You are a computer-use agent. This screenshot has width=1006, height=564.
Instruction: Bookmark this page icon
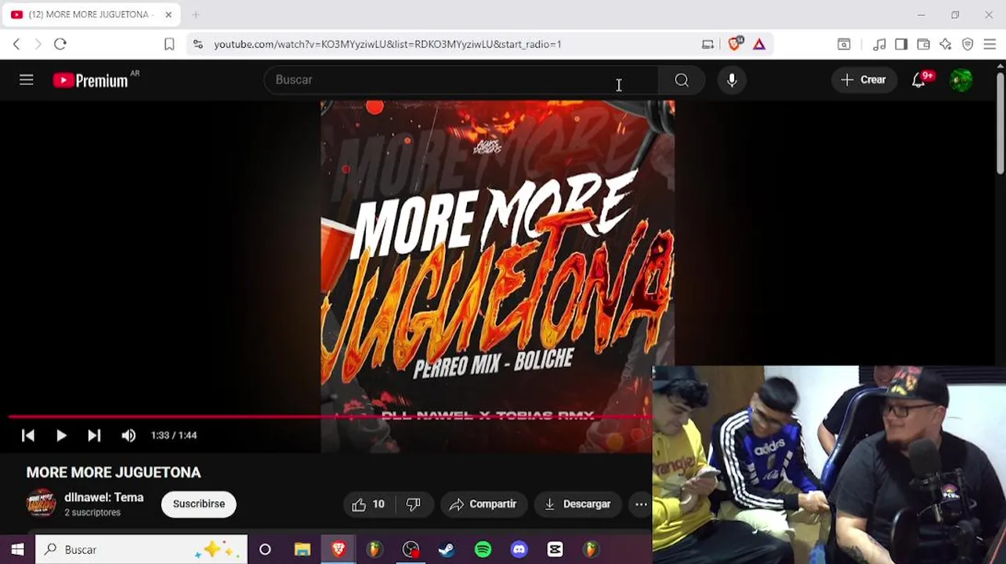168,45
